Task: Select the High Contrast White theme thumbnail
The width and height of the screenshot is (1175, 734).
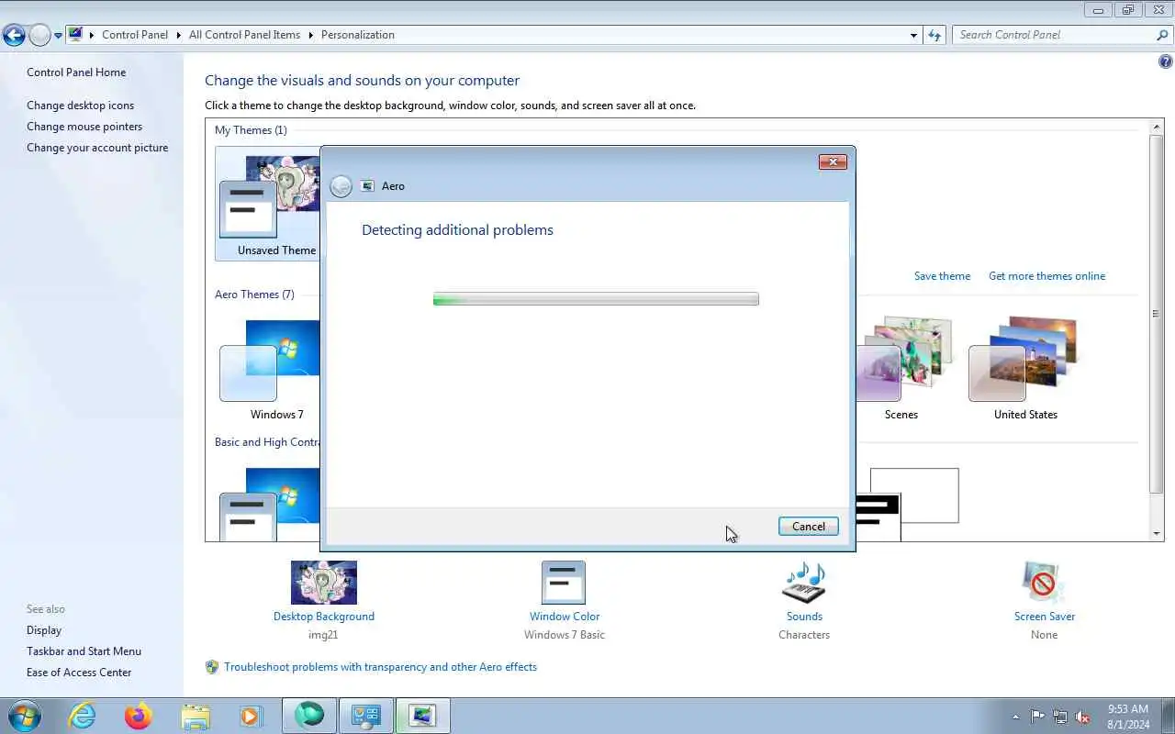Action: click(907, 503)
